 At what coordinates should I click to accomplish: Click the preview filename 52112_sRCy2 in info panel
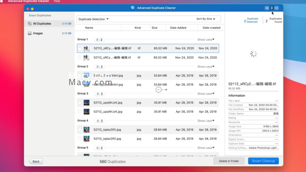click(252, 84)
